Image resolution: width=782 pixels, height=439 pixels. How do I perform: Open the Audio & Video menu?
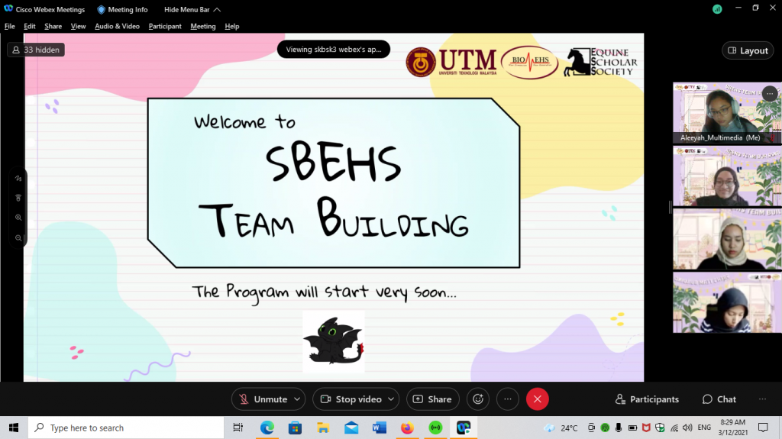tap(117, 26)
